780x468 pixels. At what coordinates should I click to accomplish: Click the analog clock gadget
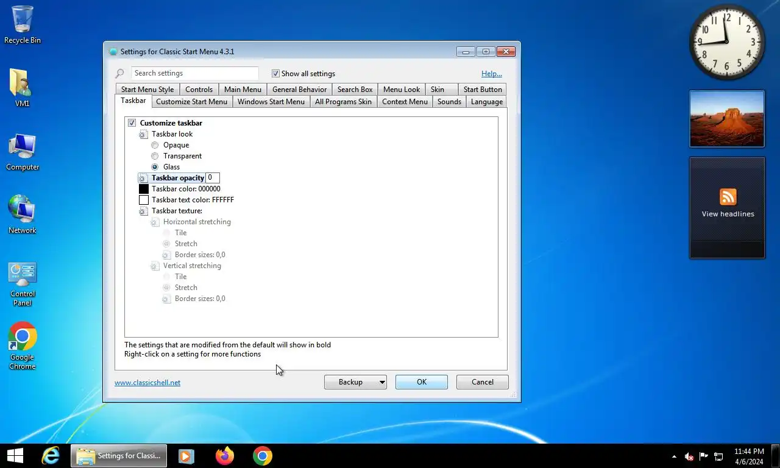click(x=727, y=42)
